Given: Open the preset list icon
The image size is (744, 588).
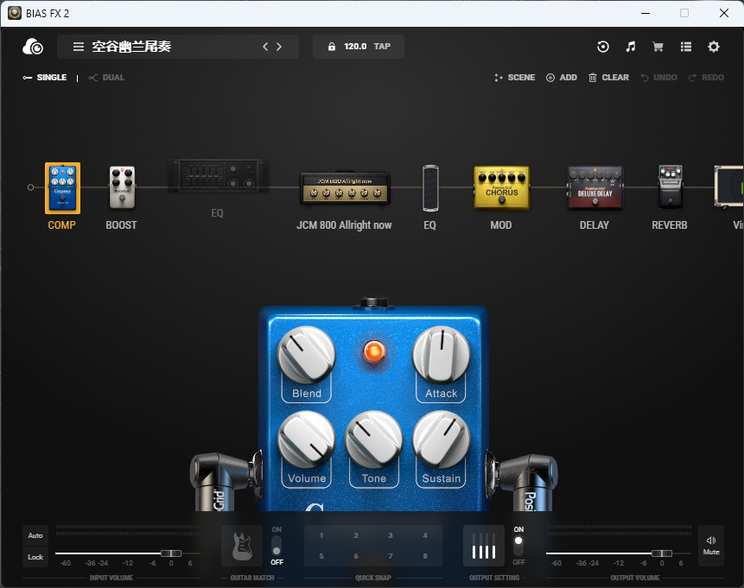Looking at the screenshot, I should click(685, 47).
